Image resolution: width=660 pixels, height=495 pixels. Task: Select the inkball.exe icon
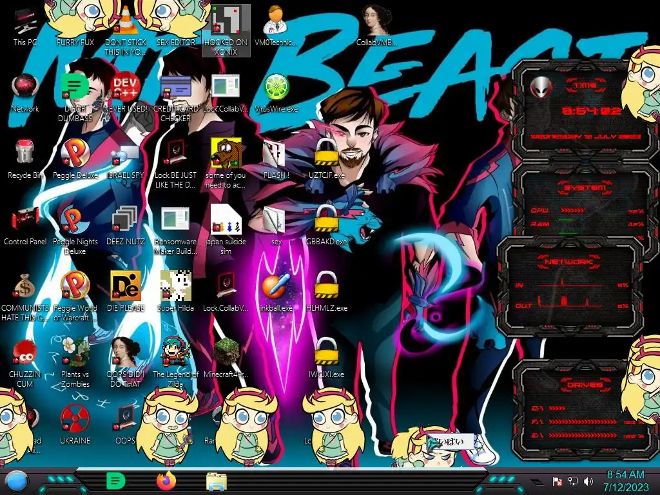276,291
